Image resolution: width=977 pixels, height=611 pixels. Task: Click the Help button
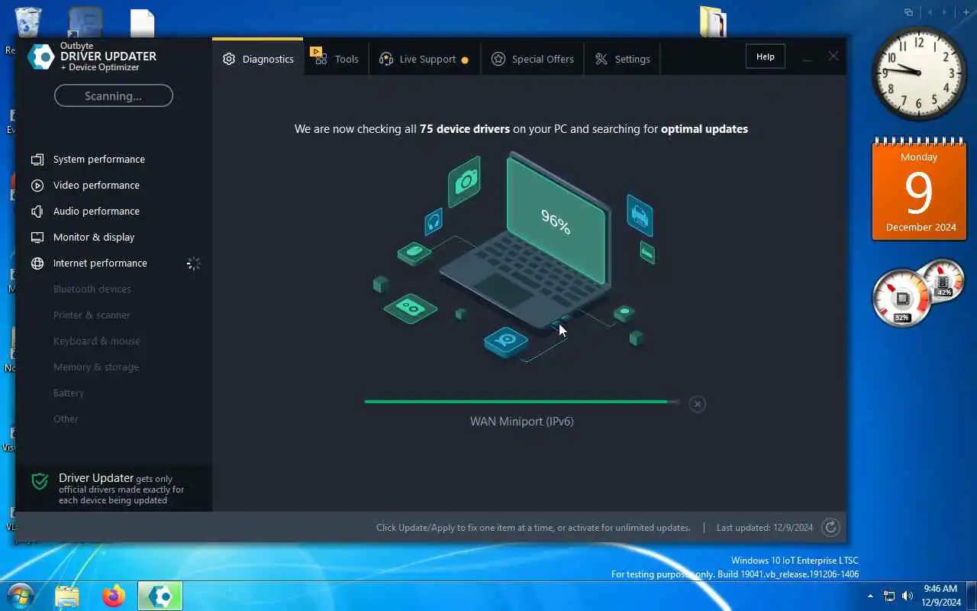click(766, 57)
